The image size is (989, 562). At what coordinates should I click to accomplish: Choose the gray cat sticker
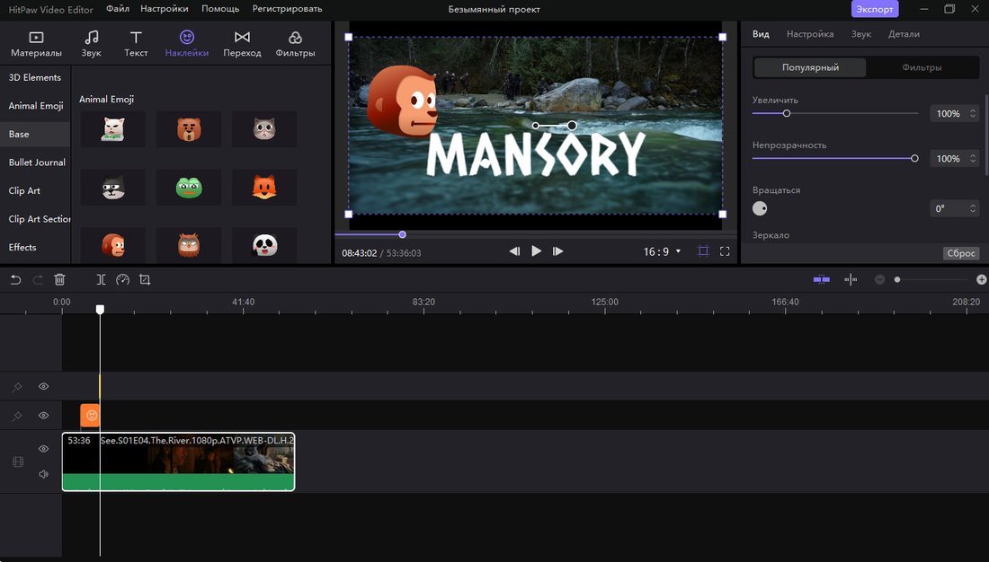click(264, 129)
